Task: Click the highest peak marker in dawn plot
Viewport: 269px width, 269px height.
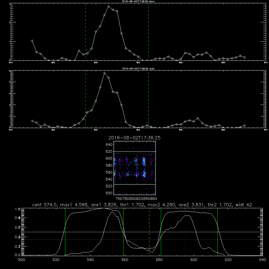Action: [x=109, y=6]
